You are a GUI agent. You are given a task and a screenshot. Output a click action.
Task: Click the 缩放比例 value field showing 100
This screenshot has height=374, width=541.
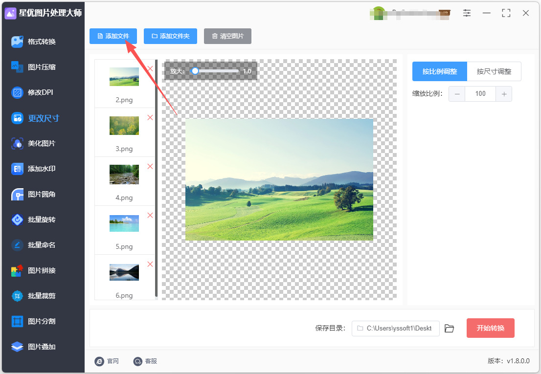pos(480,94)
